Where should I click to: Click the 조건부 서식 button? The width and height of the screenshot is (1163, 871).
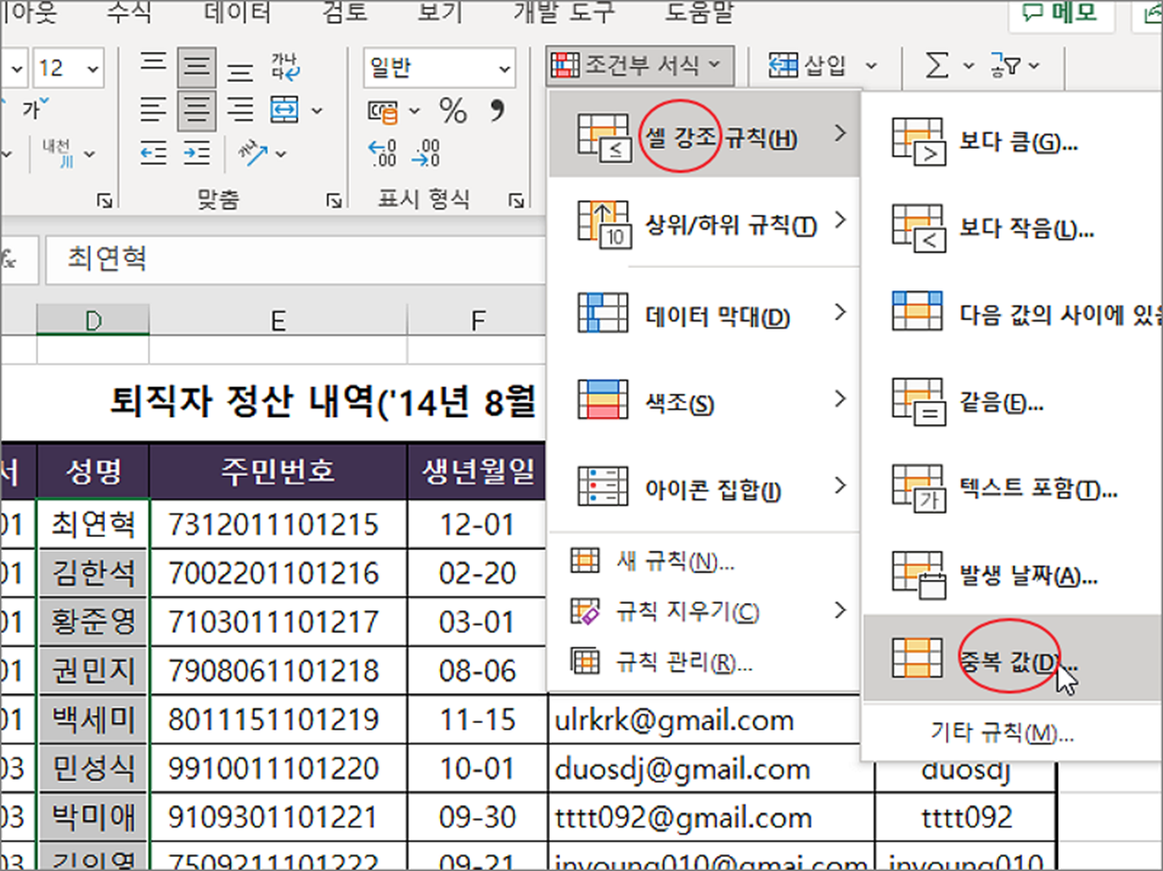641,65
